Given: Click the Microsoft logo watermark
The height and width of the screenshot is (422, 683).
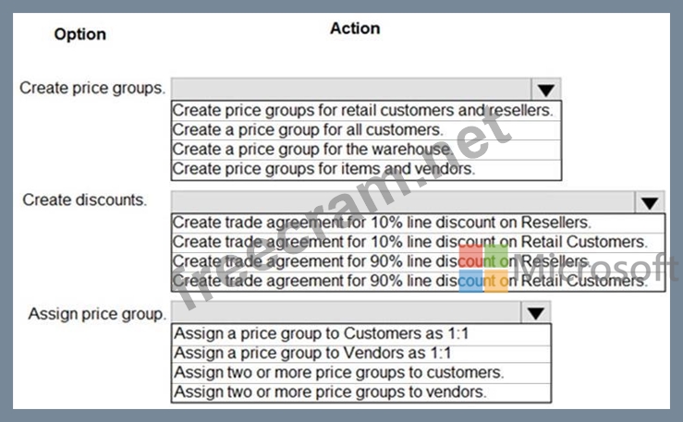Looking at the screenshot, I should (482, 268).
